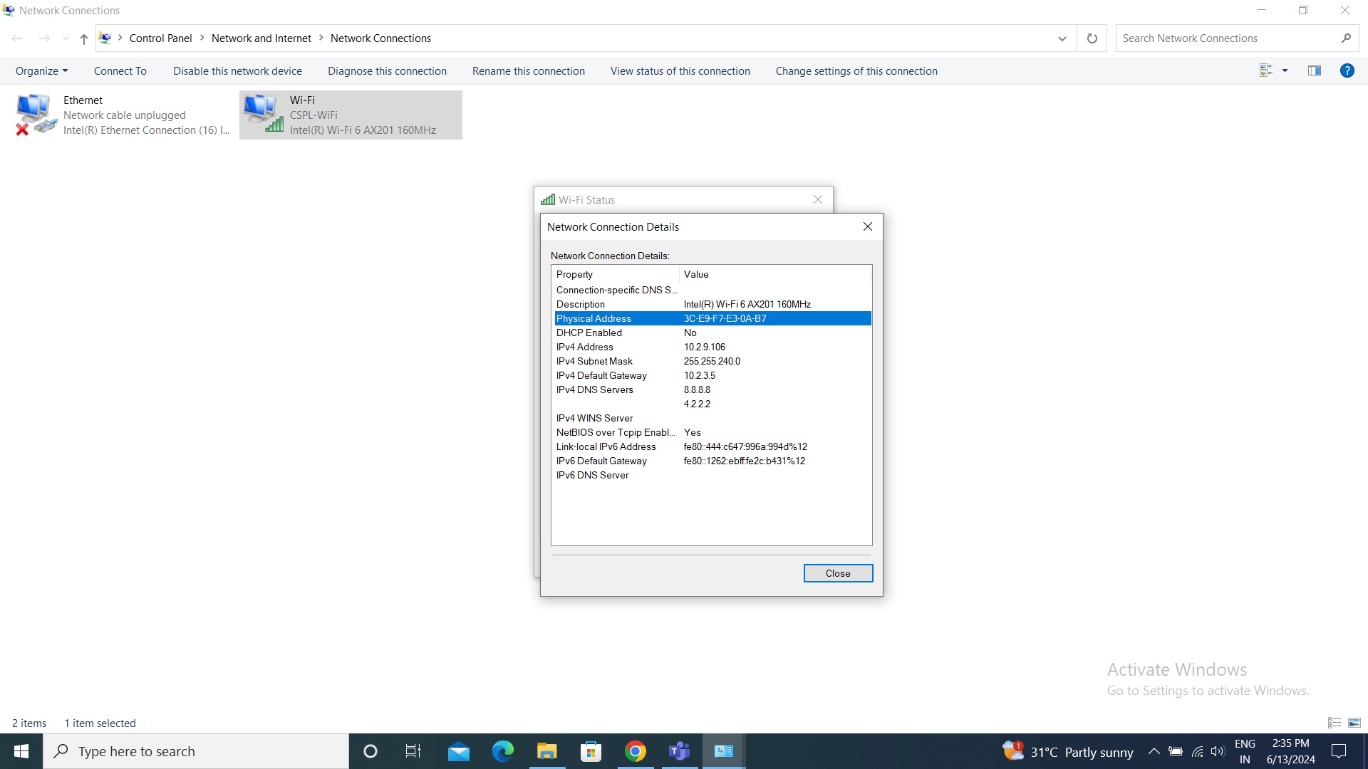Select the IPv4 Subnet Mask row
Image resolution: width=1368 pixels, height=769 pixels.
[712, 361]
